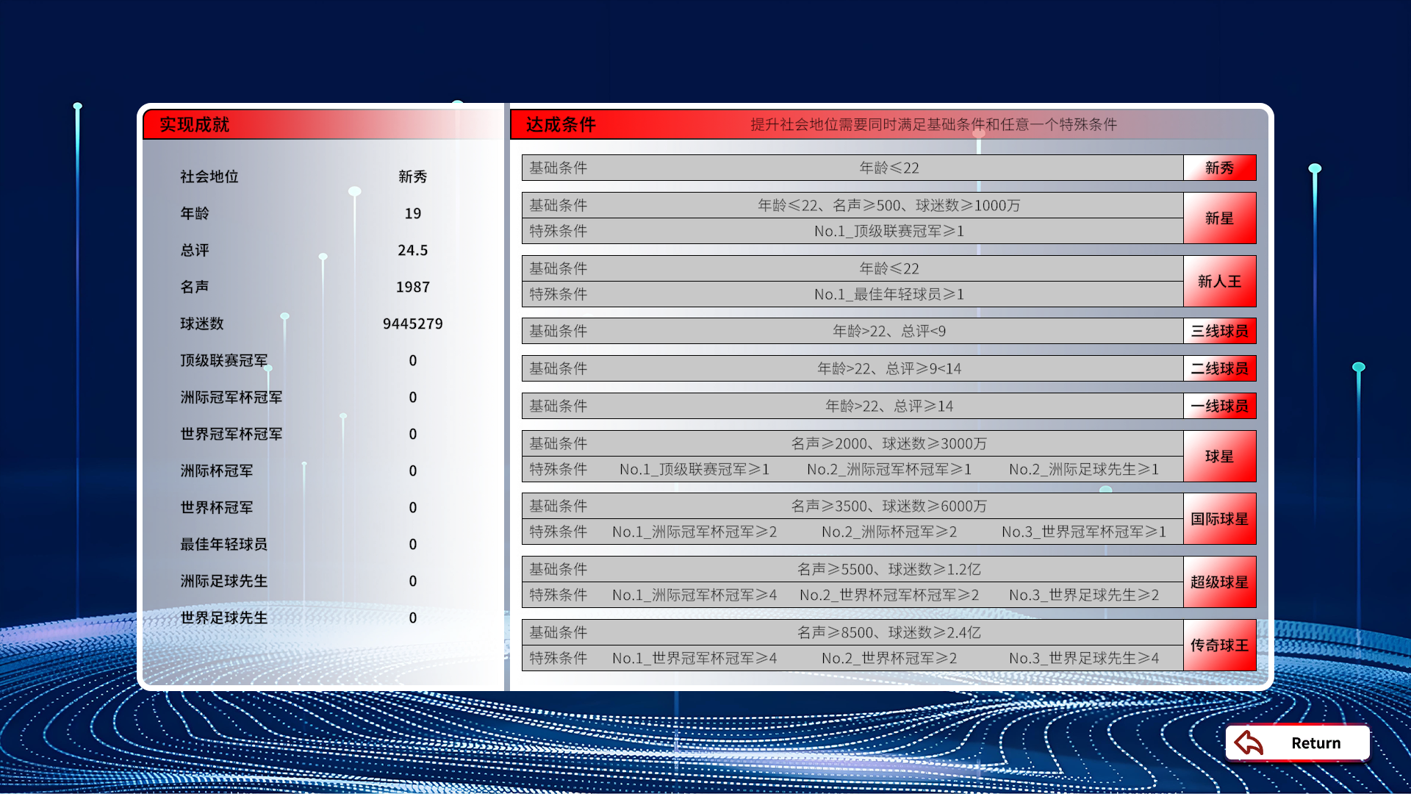This screenshot has height=794, width=1411.
Task: Select the 超级球星 rank badge
Action: pos(1219,582)
